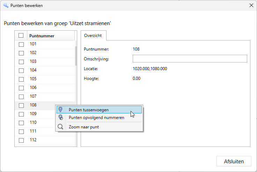Viewport: 257px width, 172px height.
Task: Select row 107 in the point list
Action: click(33, 96)
